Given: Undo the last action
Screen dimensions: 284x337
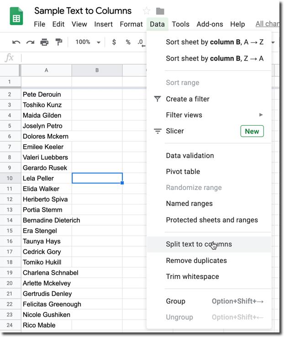Looking at the screenshot, I should [x=16, y=42].
